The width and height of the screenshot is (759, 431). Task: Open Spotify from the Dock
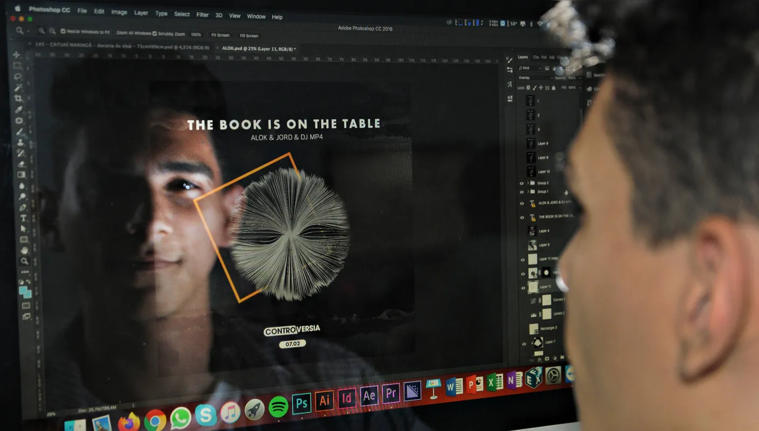coord(278,406)
